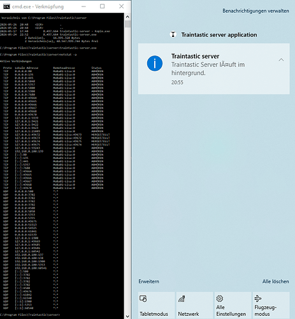Image resolution: width=295 pixels, height=319 pixels.
Task: Open the Traintastic server notification
Action: tap(214, 69)
